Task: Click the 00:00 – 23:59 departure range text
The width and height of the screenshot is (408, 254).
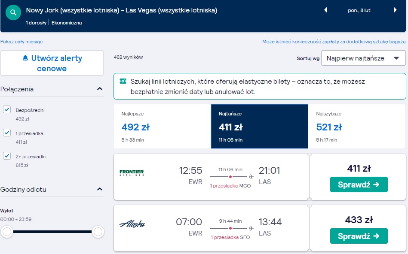Action: (16, 219)
